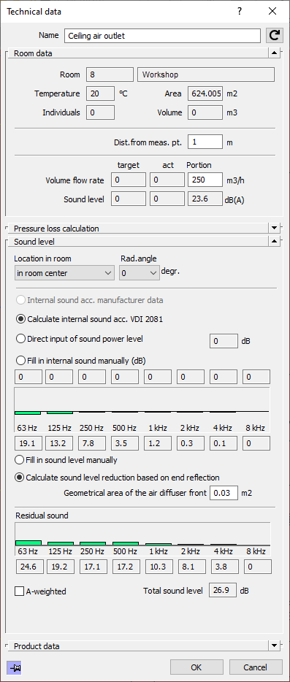
Task: Collapse the Sound level section arrow
Action: coord(274,240)
